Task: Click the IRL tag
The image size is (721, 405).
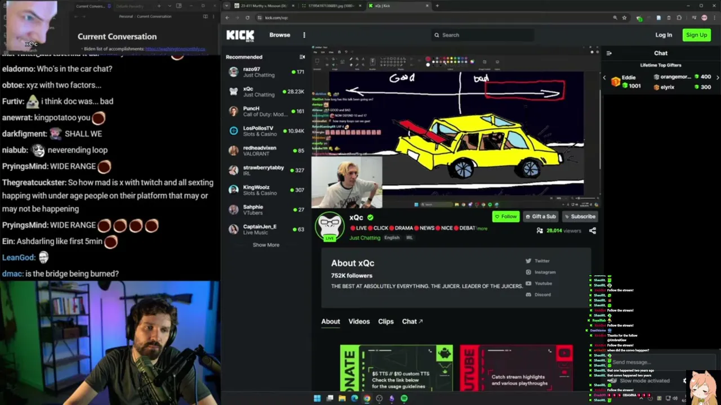Action: 410,238
